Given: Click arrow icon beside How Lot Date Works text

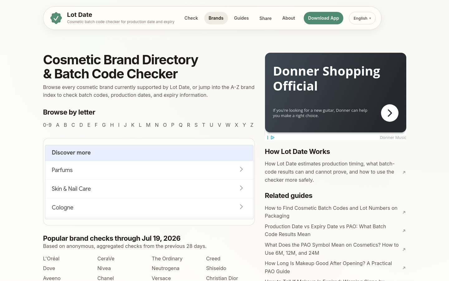Looking at the screenshot, I should (404, 172).
